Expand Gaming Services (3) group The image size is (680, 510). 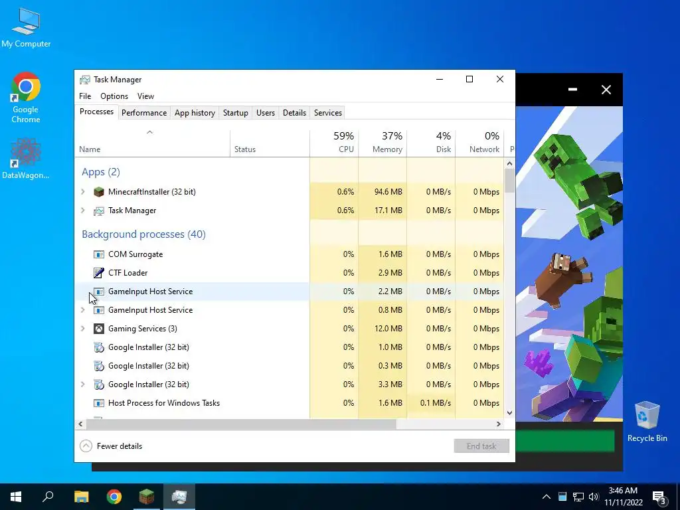point(83,329)
